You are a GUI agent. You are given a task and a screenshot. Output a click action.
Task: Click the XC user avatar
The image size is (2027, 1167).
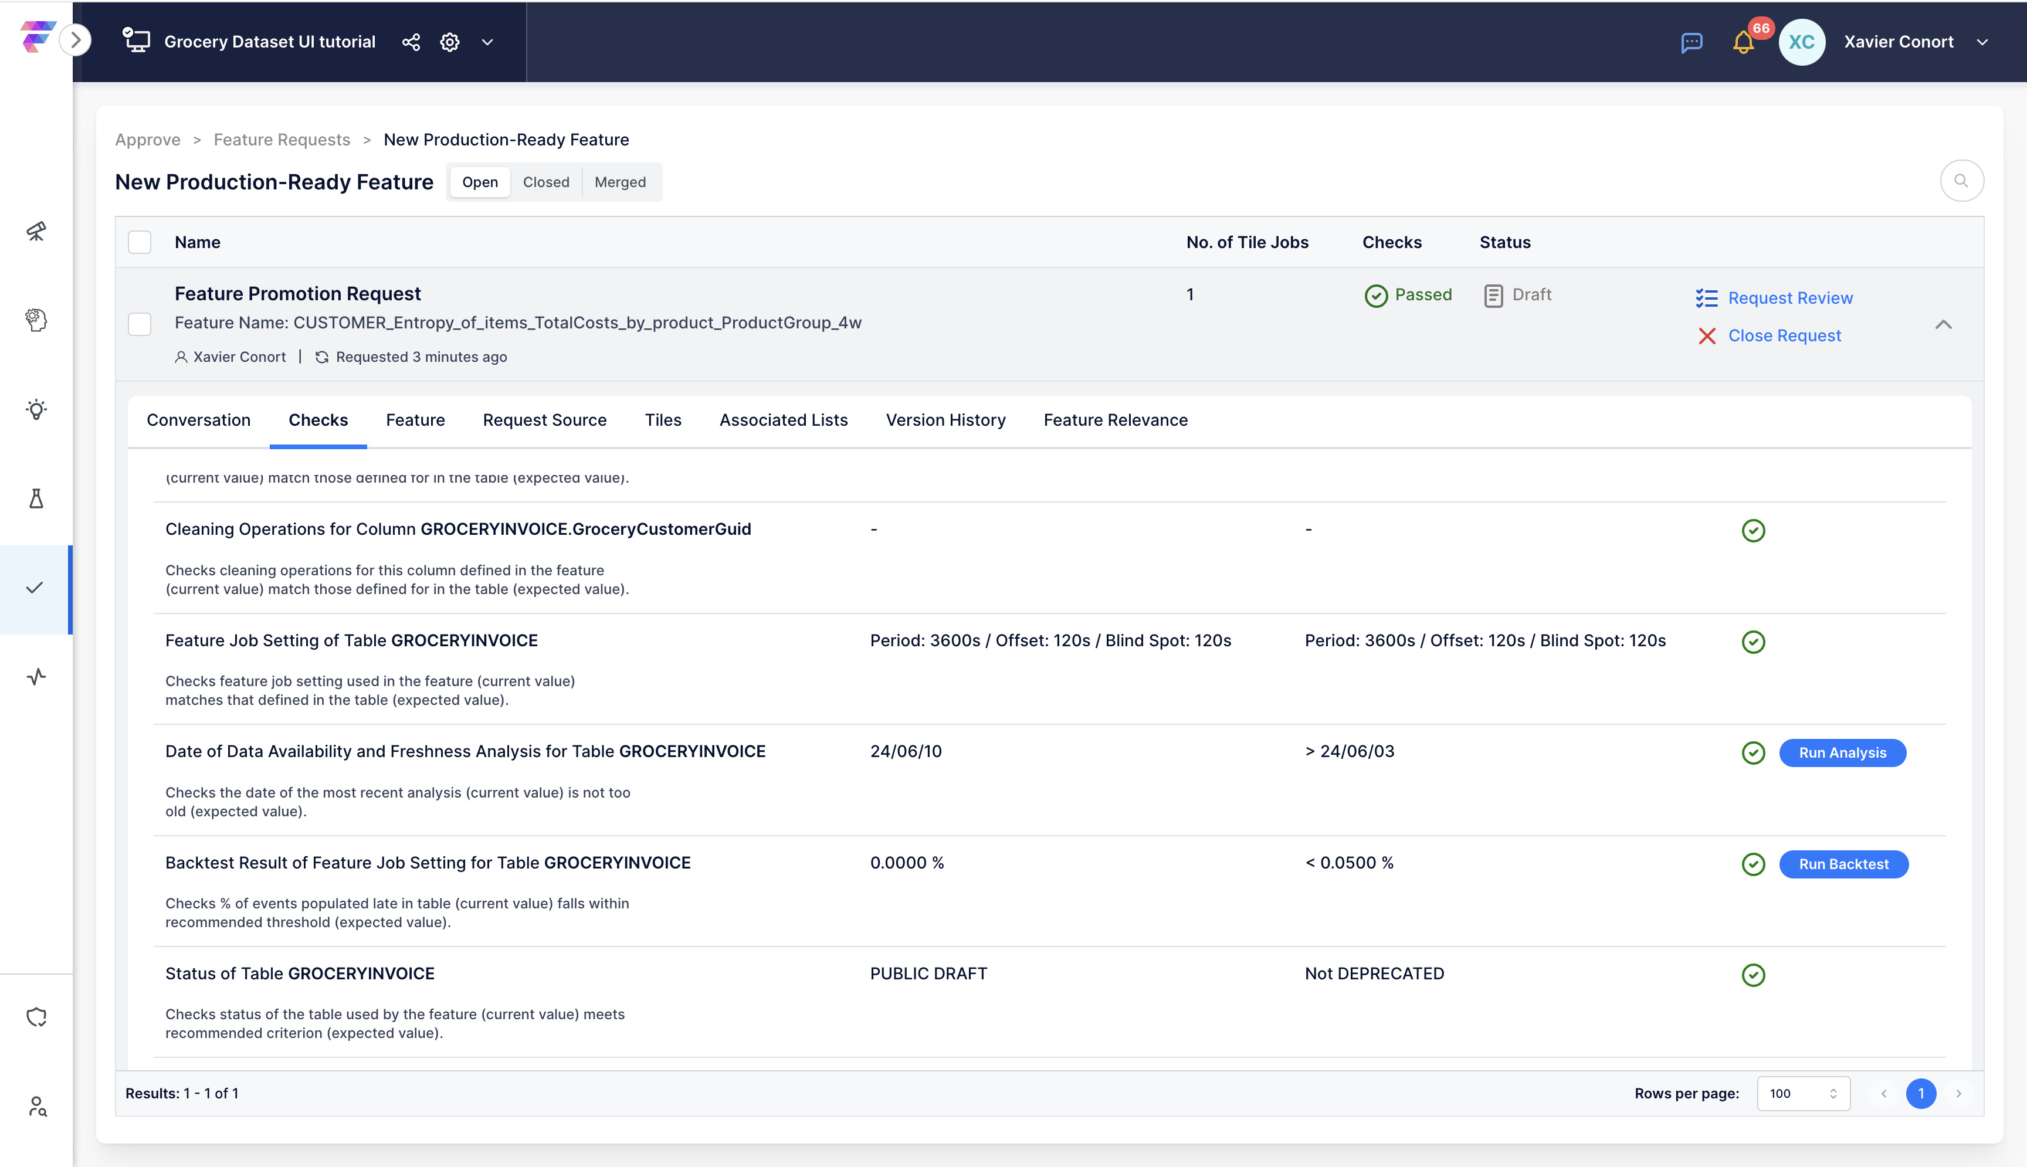pyautogui.click(x=1801, y=42)
